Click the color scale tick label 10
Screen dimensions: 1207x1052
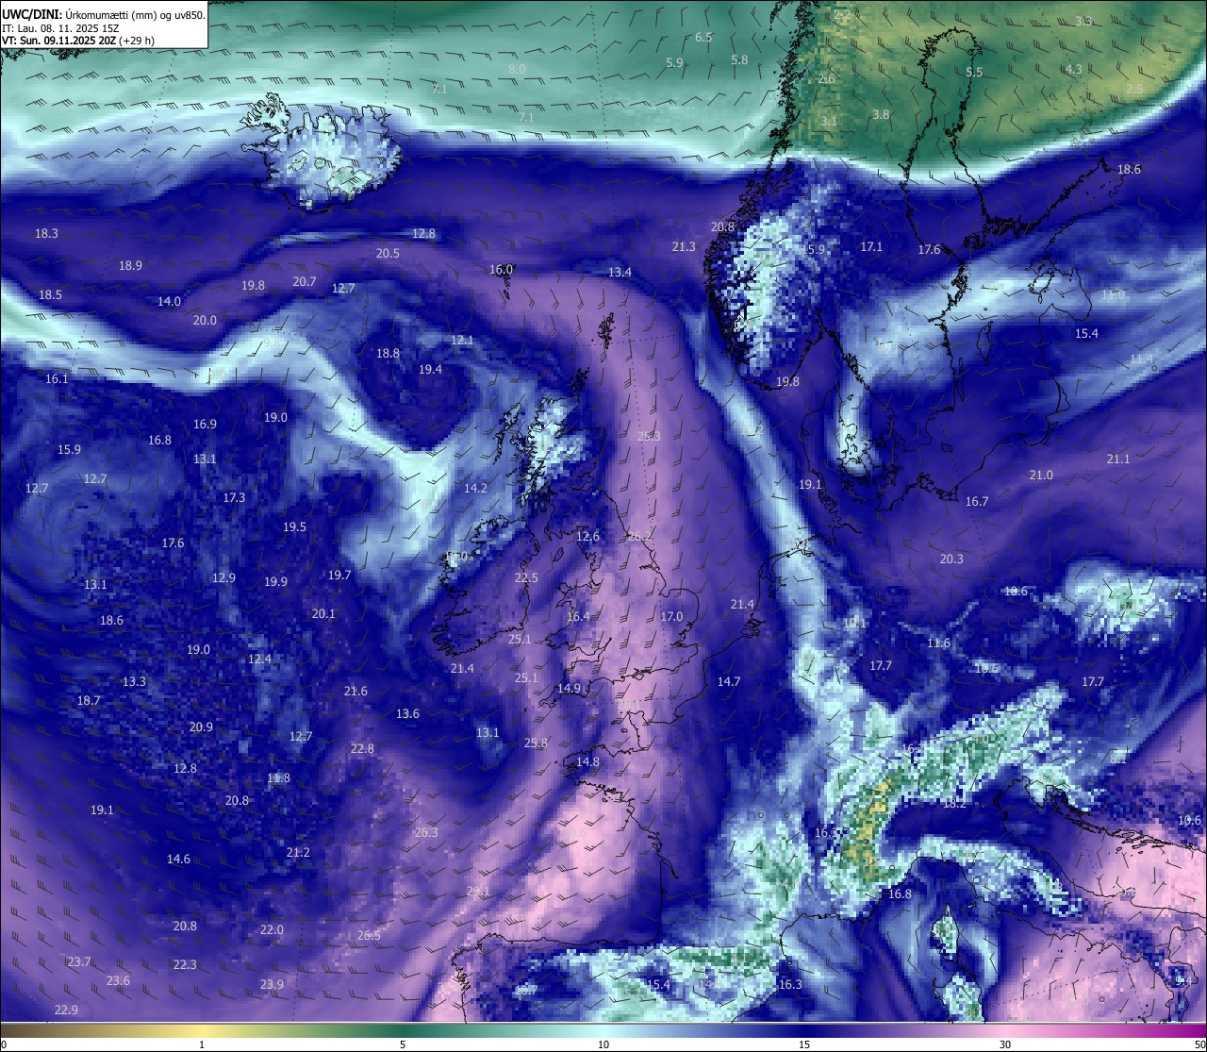point(603,1044)
